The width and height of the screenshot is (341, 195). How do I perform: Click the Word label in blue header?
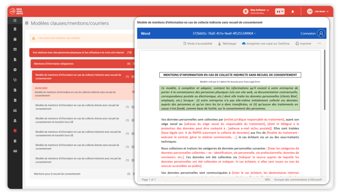[145, 33]
